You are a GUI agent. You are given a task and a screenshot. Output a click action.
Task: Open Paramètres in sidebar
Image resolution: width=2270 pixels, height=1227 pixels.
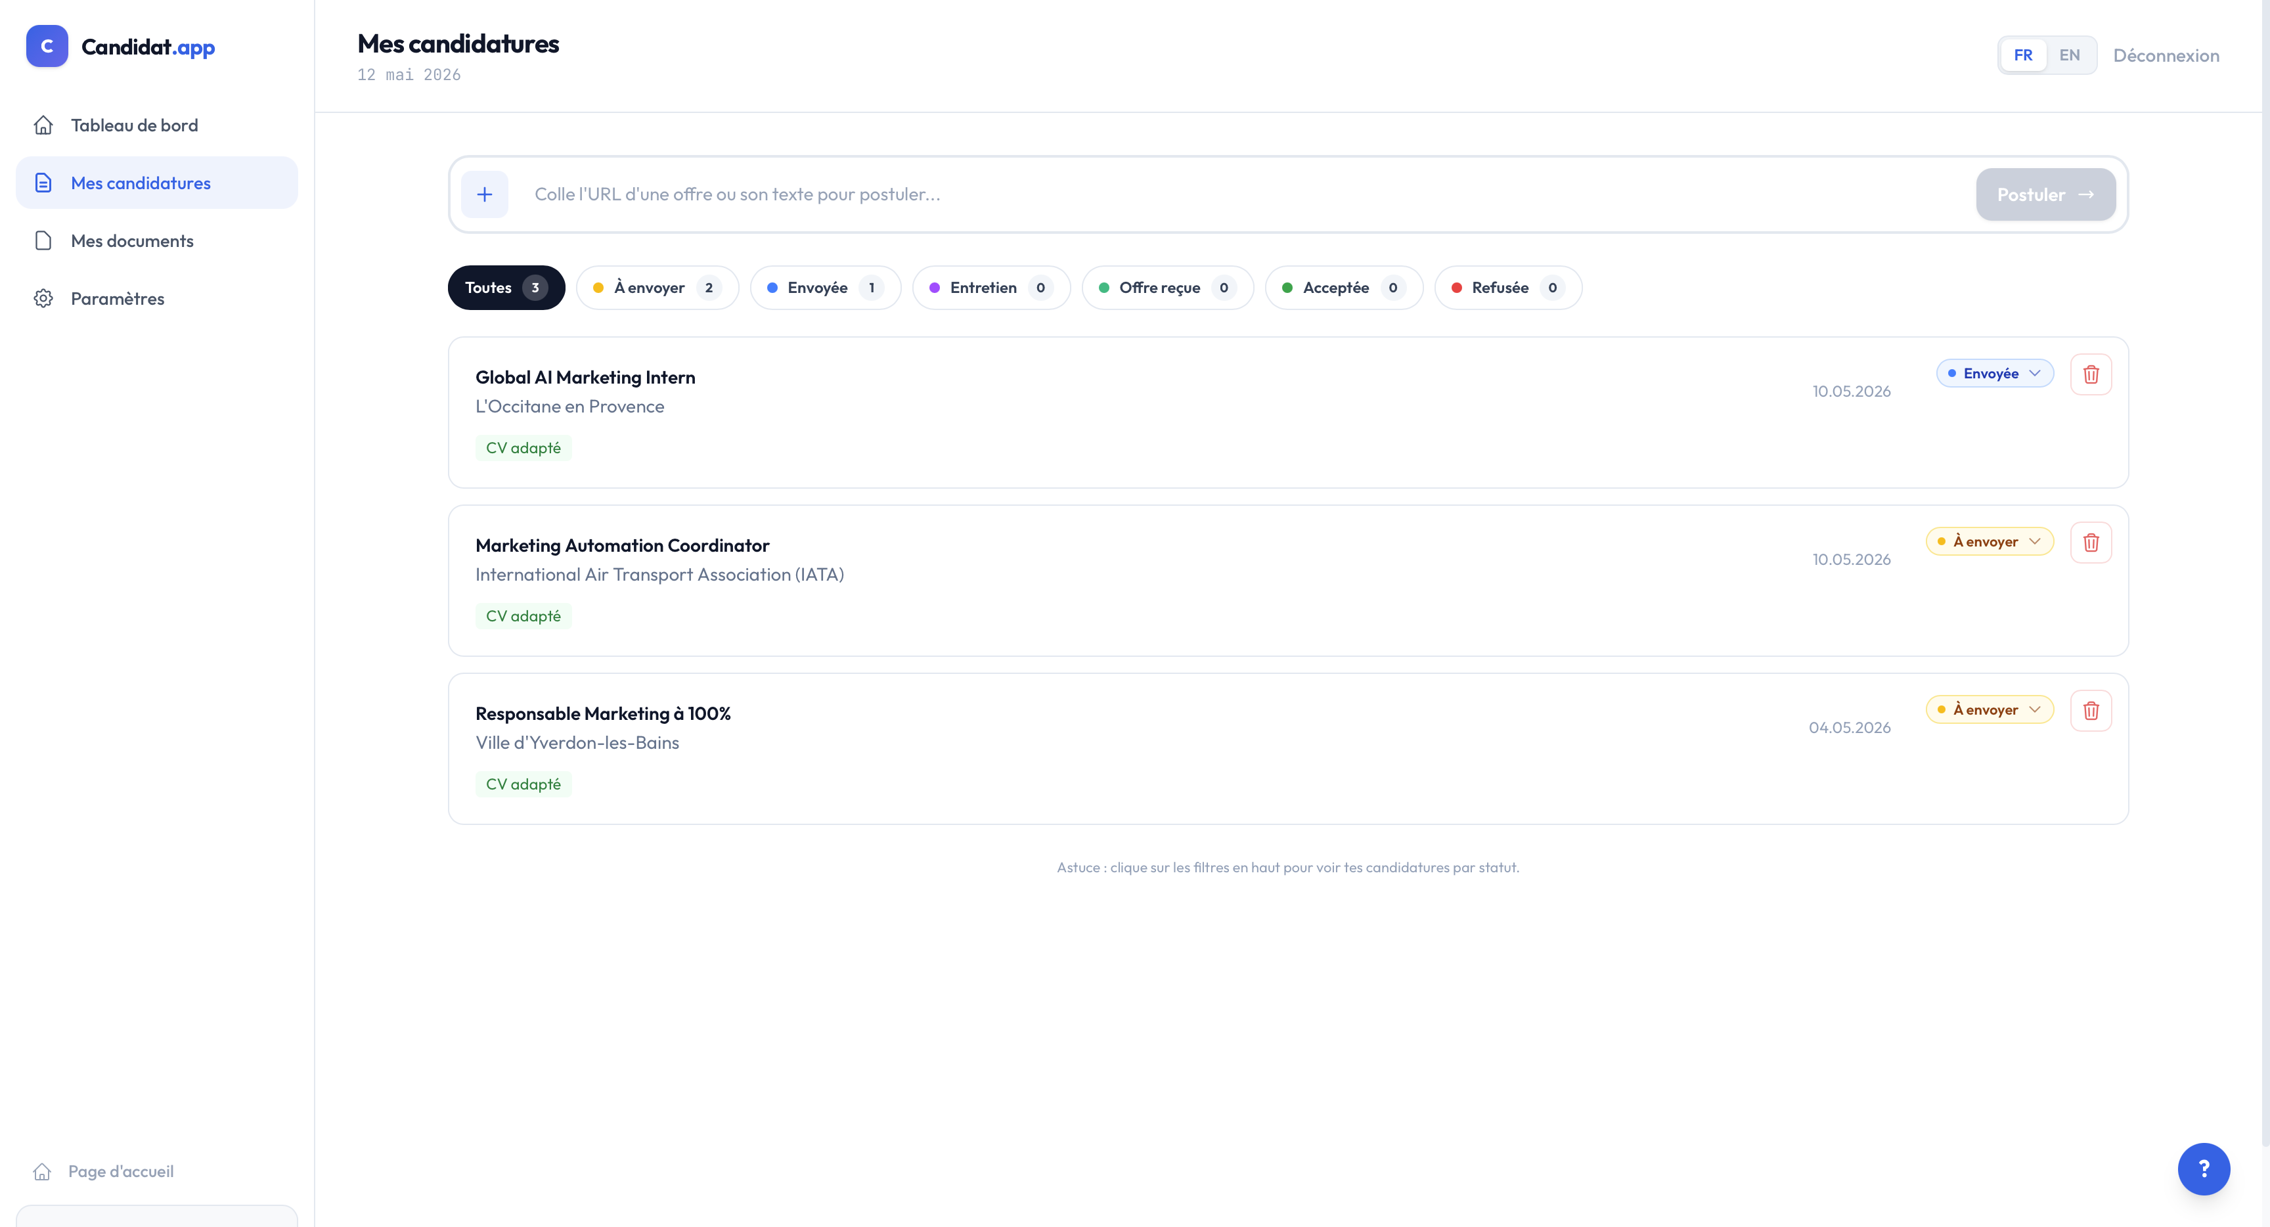157,298
